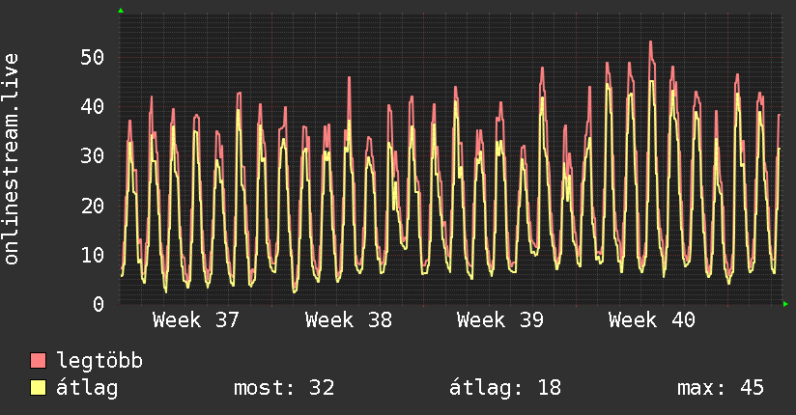Click the pink legtöbb legend swatch
Viewport: 796px width, 415px height.
click(x=38, y=361)
